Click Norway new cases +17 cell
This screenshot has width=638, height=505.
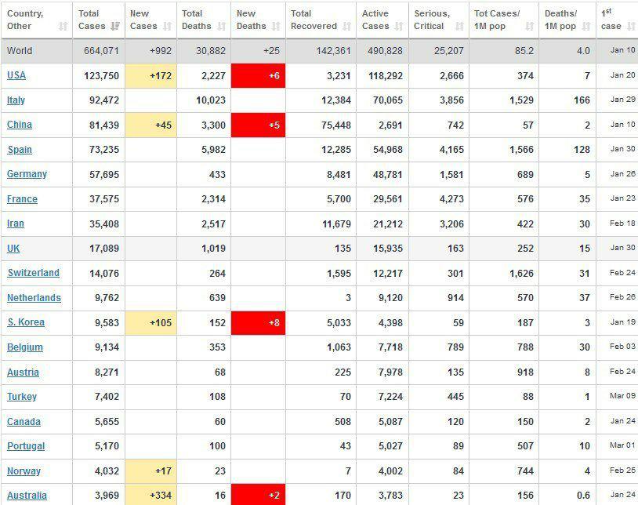(x=151, y=471)
